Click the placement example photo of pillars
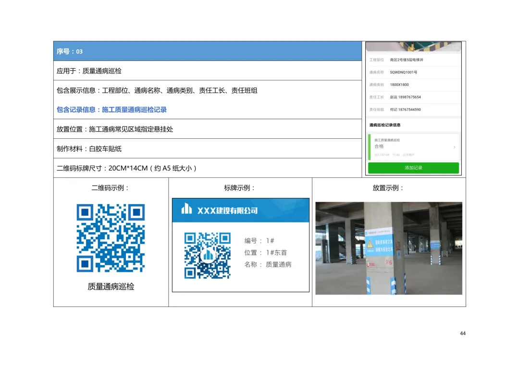Screen dimensions: 519x367 [x=389, y=248]
